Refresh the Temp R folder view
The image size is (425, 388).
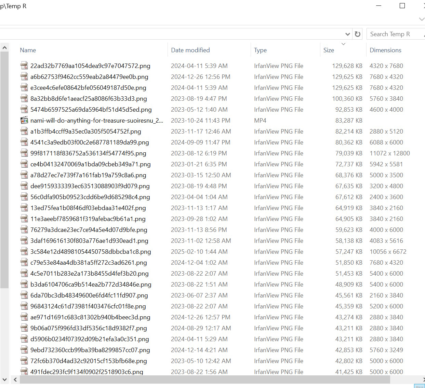coord(358,34)
